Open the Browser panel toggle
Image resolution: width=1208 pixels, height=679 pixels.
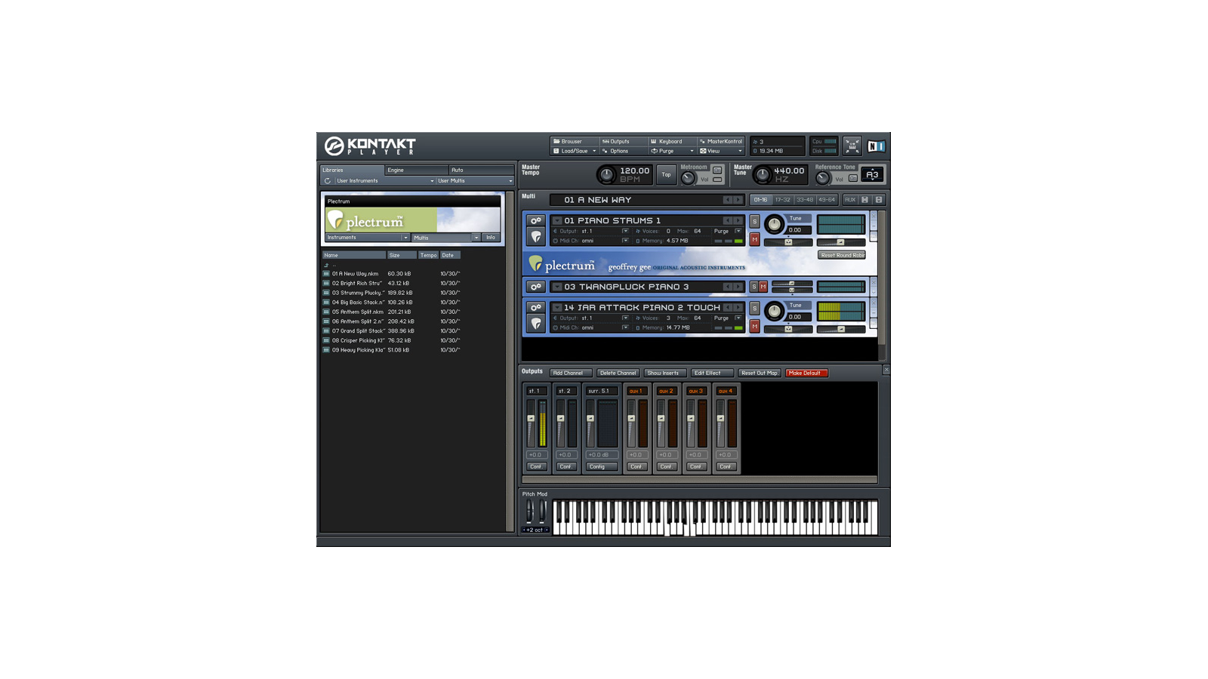click(574, 141)
